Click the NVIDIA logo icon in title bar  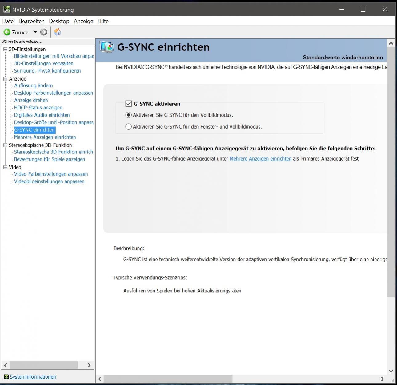tap(7, 9)
